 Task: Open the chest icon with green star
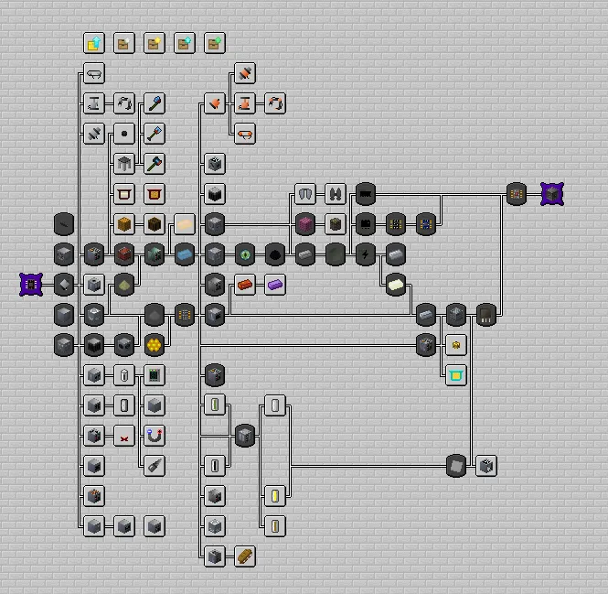pos(215,43)
